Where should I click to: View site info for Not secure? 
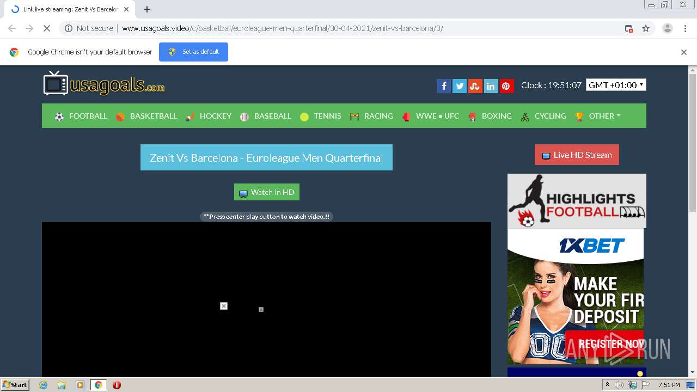pyautogui.click(x=89, y=28)
